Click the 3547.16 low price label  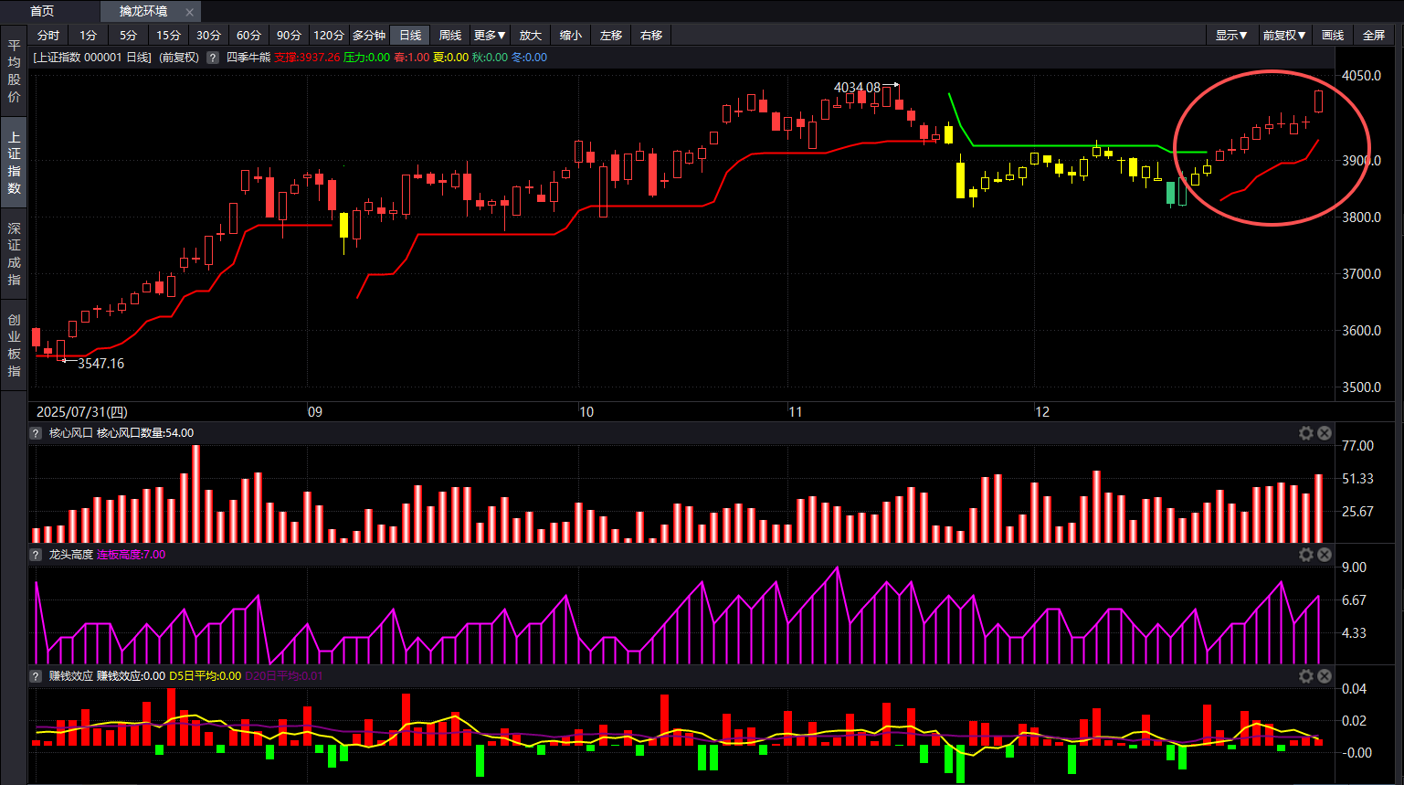click(100, 364)
